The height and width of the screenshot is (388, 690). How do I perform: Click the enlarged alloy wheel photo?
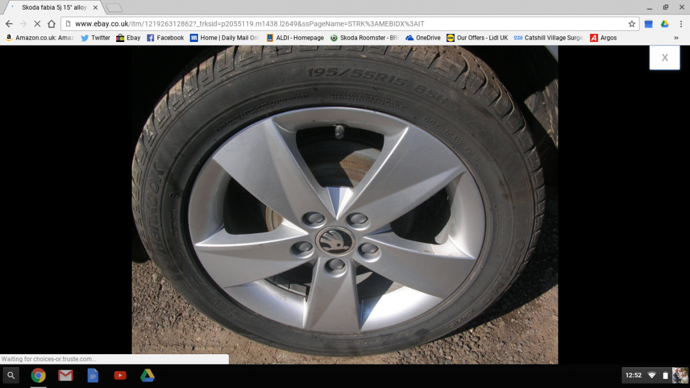point(344,205)
